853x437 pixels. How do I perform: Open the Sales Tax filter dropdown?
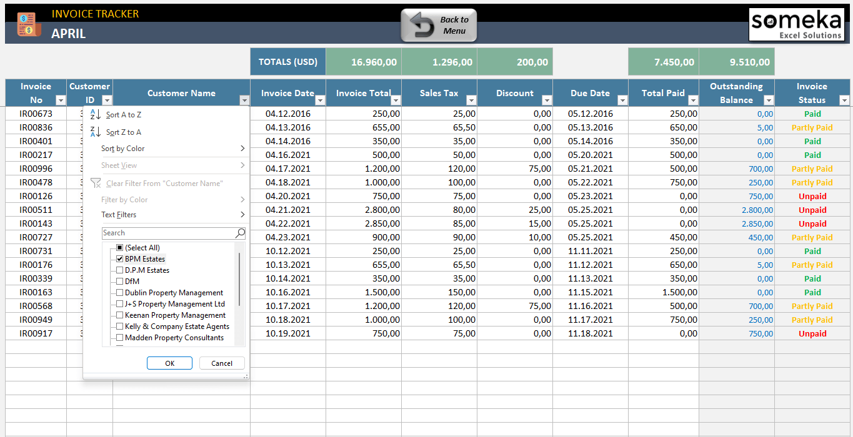(471, 101)
